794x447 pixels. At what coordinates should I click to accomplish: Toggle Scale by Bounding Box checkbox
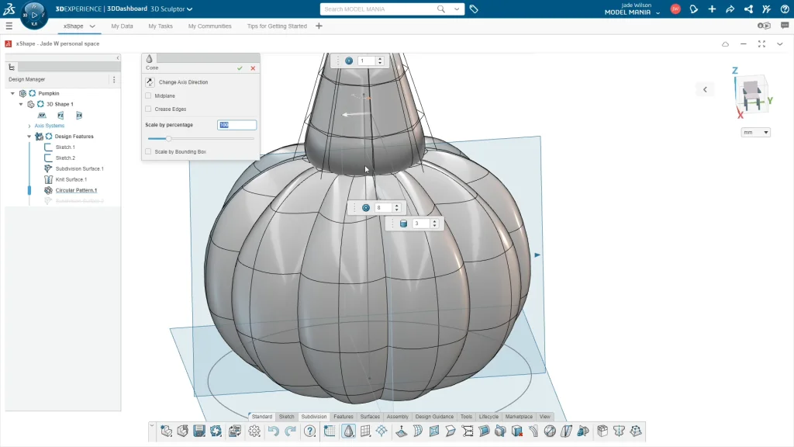tap(149, 152)
